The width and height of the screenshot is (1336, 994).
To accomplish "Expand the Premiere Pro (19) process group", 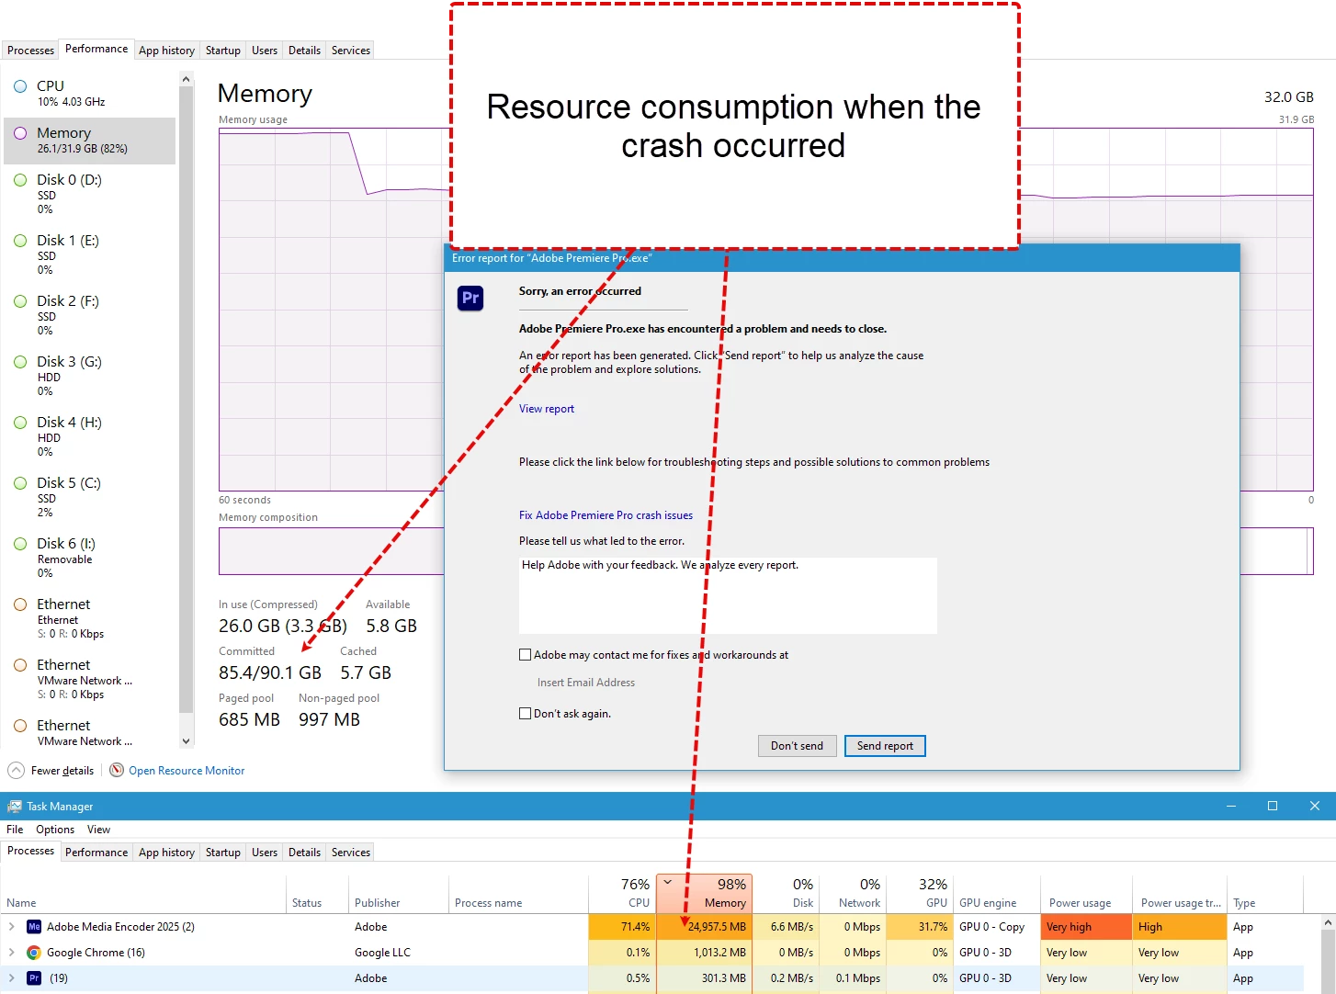I will click(x=12, y=978).
